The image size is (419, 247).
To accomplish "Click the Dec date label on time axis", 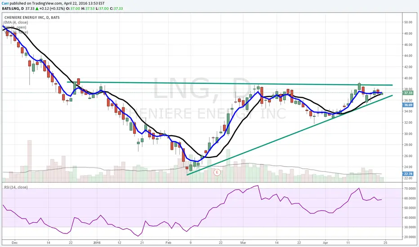I will click(x=15, y=243).
